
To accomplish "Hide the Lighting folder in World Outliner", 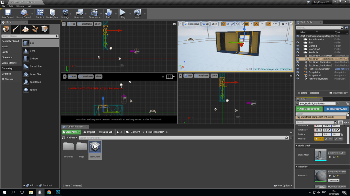I will point(298,46).
